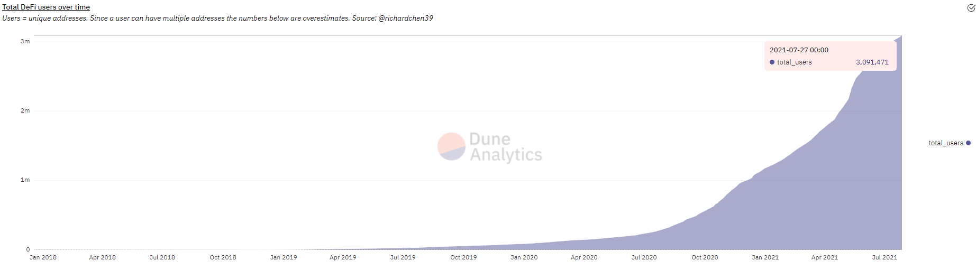Click the Dune Analytics logo circle watermark
The height and width of the screenshot is (270, 976).
pos(451,146)
